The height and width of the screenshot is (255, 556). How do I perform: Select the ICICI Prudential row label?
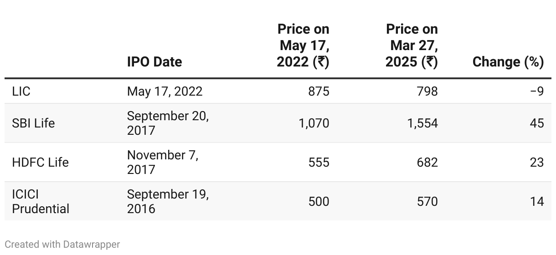tap(41, 201)
